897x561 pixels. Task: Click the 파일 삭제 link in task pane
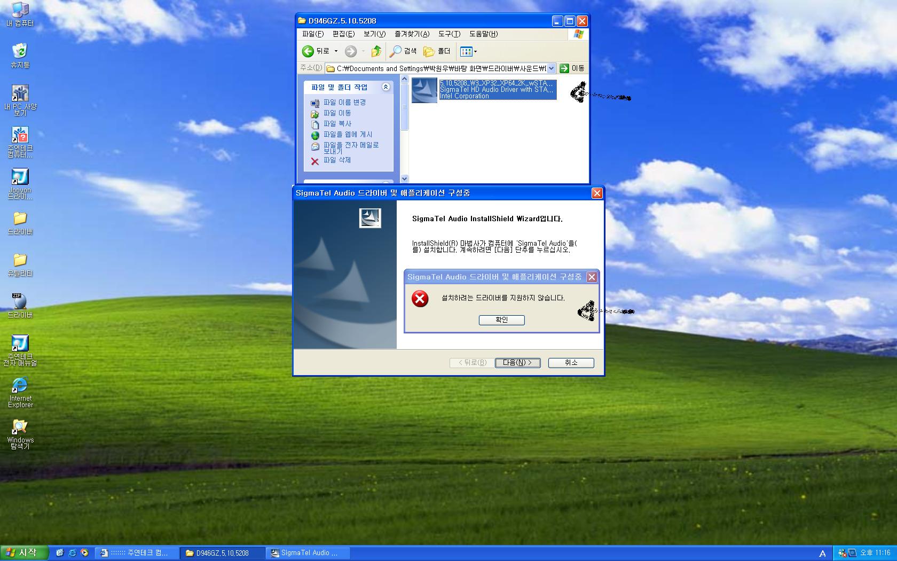click(x=337, y=160)
